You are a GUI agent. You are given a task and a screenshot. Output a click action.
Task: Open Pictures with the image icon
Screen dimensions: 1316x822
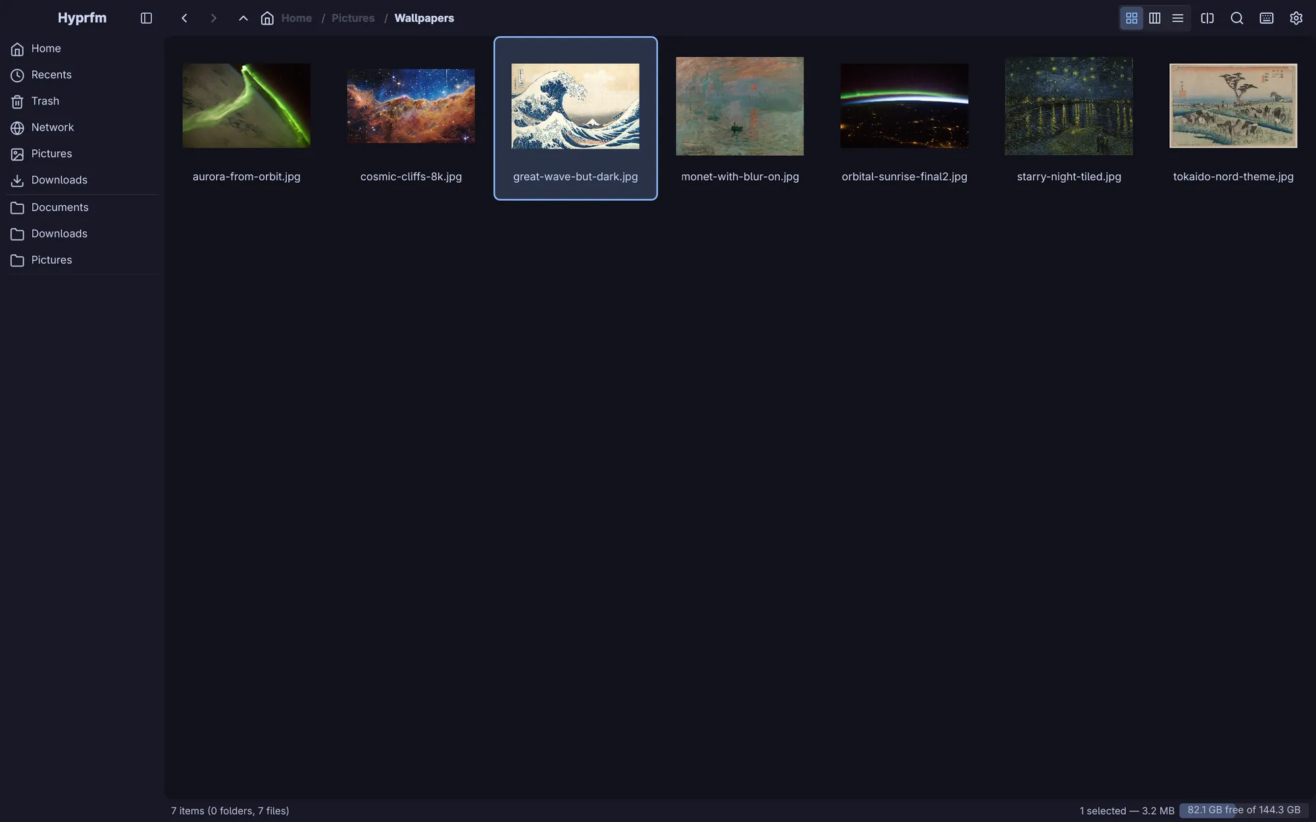click(82, 154)
